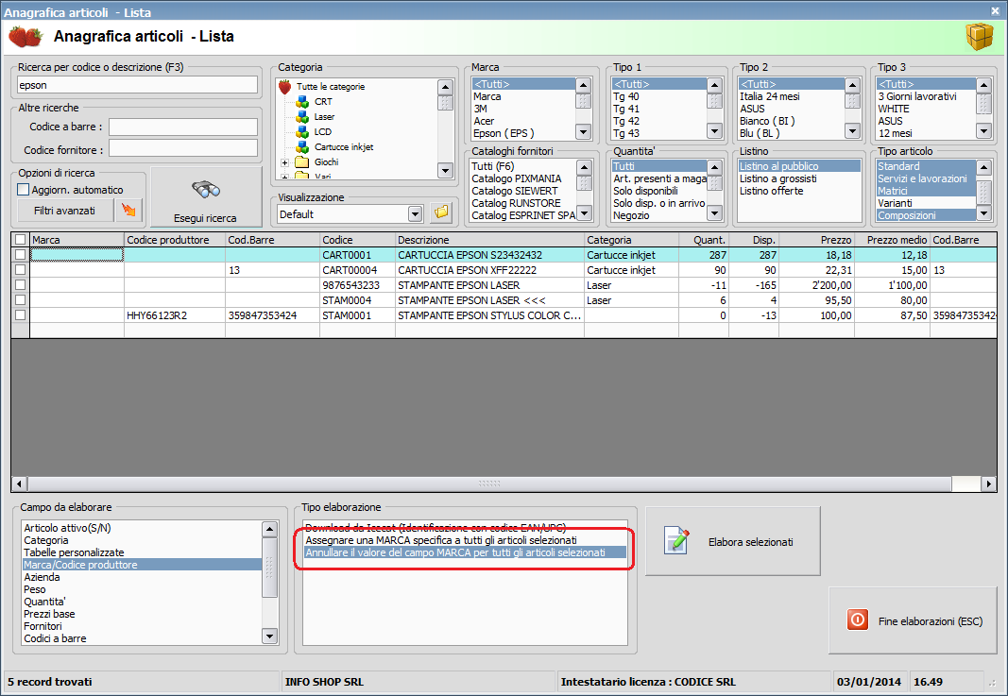
Task: Click the Cartucce inkjet cubes icon
Action: [x=302, y=146]
